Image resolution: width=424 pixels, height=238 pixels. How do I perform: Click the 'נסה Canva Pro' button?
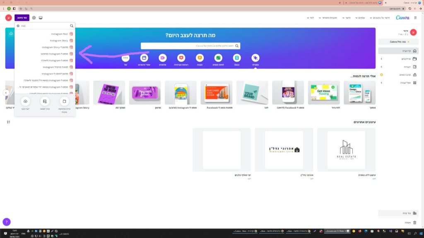click(398, 42)
